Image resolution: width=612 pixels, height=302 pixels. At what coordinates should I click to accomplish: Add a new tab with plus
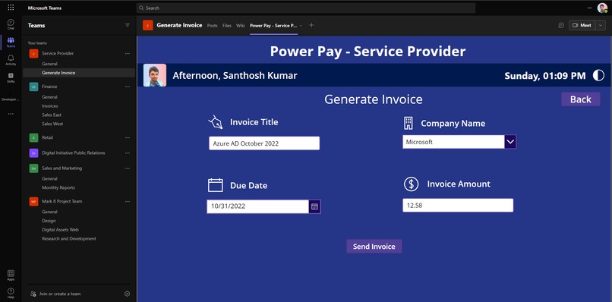click(x=311, y=25)
